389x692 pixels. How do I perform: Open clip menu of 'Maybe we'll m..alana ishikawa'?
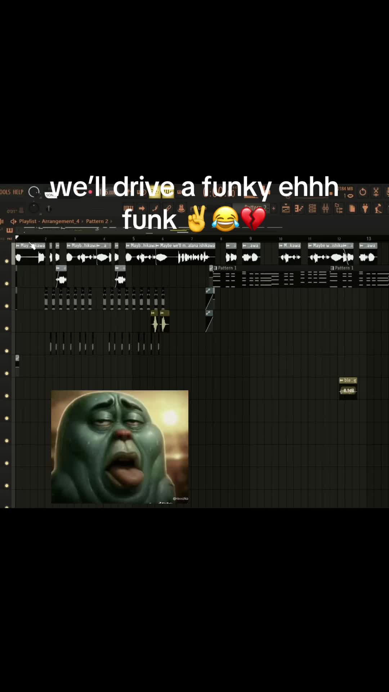[x=157, y=246]
